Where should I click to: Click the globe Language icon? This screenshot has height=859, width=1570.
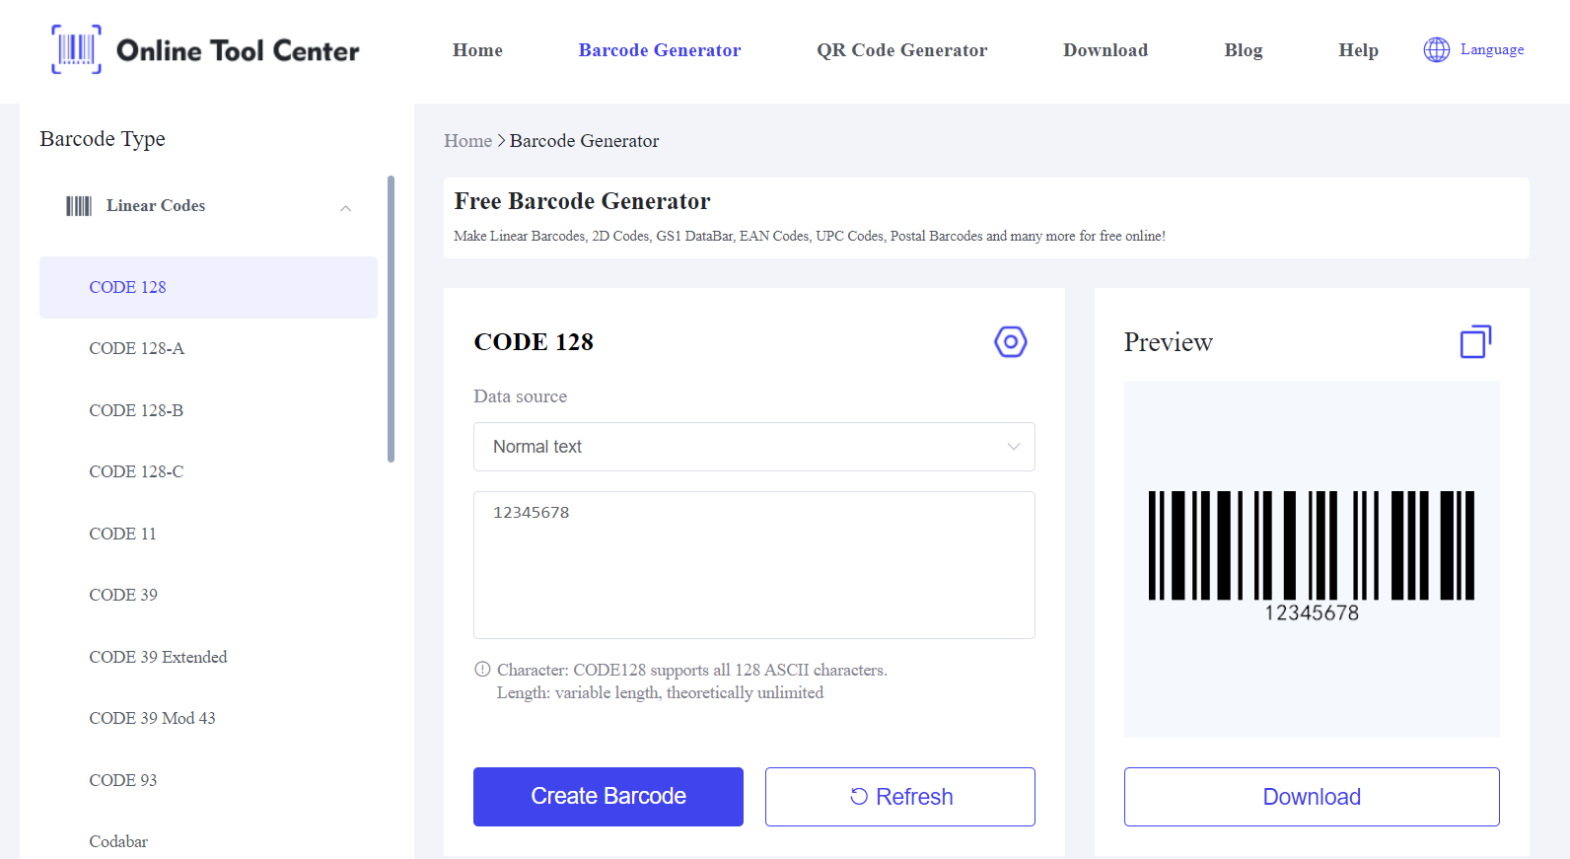click(x=1437, y=49)
